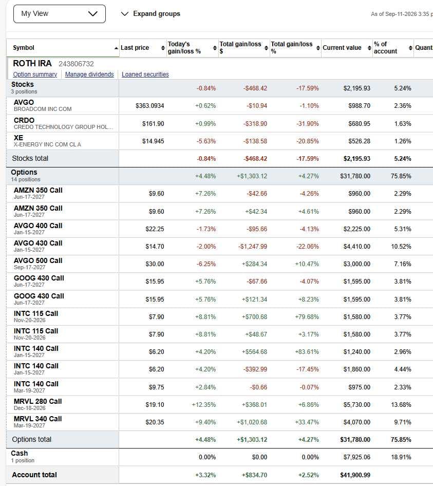Click Options total row label
The image size is (433, 486).
32,440
